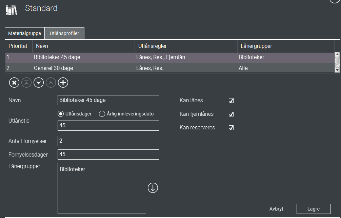The height and width of the screenshot is (218, 341).
Task: Click the move-to-top priority arrow icon
Action: click(26, 83)
